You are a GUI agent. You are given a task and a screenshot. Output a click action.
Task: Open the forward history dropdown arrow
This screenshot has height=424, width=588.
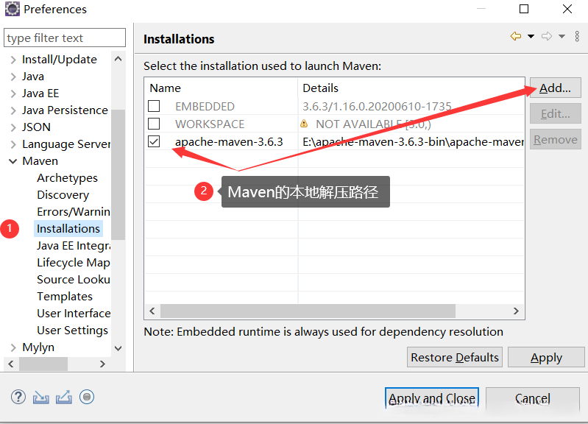pyautogui.click(x=562, y=36)
